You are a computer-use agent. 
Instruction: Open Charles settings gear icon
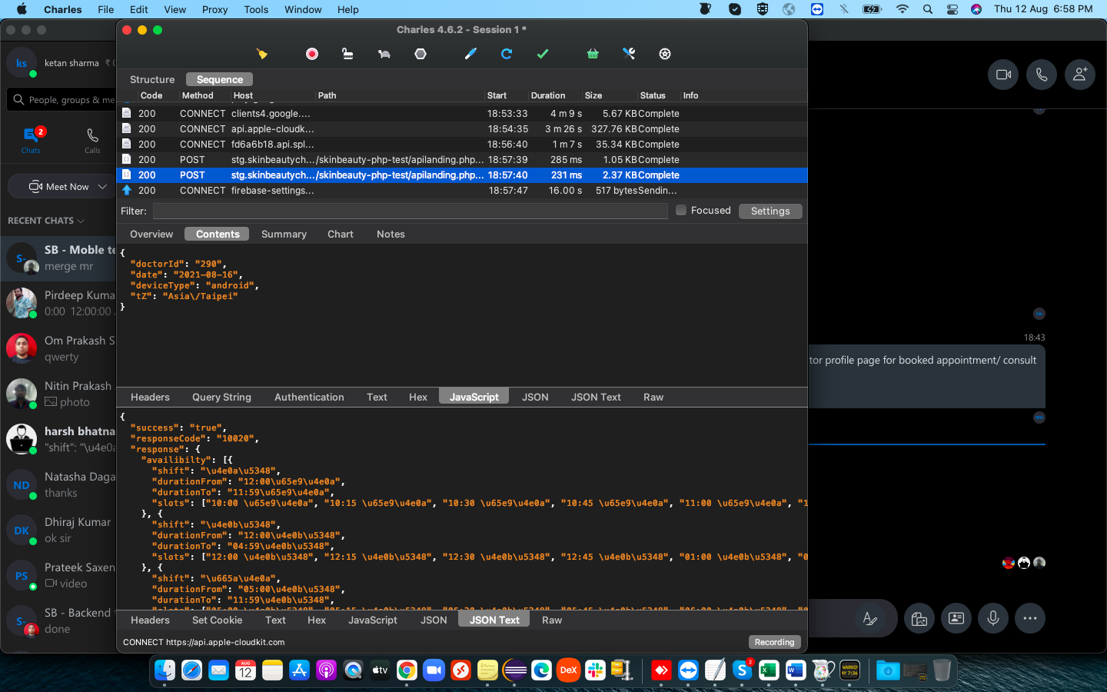665,54
